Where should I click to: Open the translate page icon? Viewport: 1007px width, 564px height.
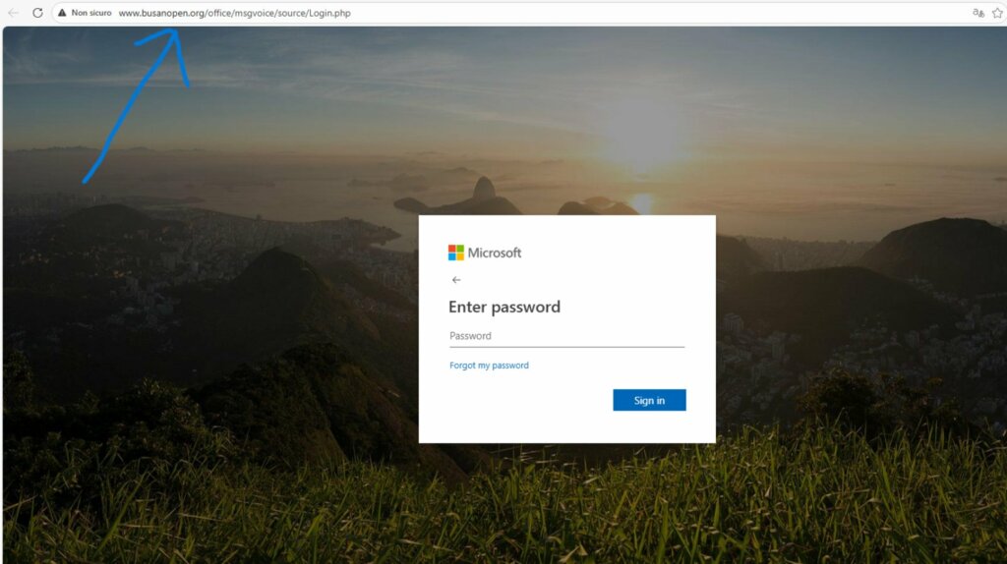pyautogui.click(x=978, y=13)
